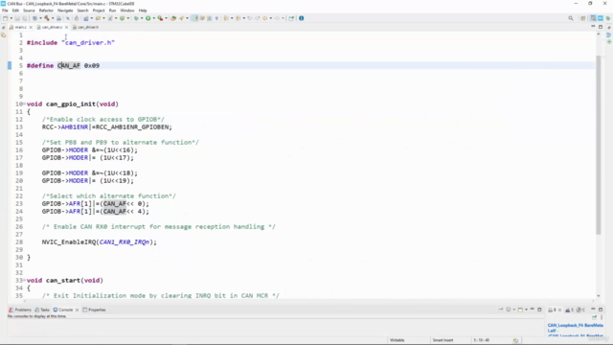
Task: Open the Tasks view tab
Action: click(42, 310)
